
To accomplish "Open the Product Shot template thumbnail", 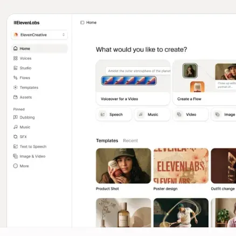I will [123, 166].
